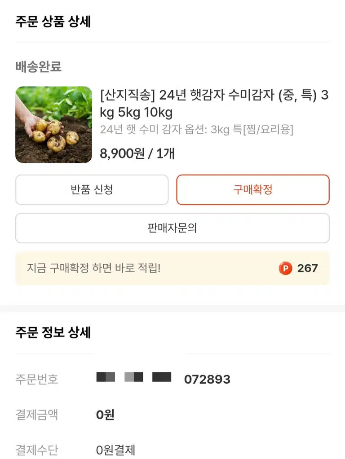The image size is (345, 459).
Task: Click the 주문 정보 상세 heading
Action: click(x=53, y=332)
